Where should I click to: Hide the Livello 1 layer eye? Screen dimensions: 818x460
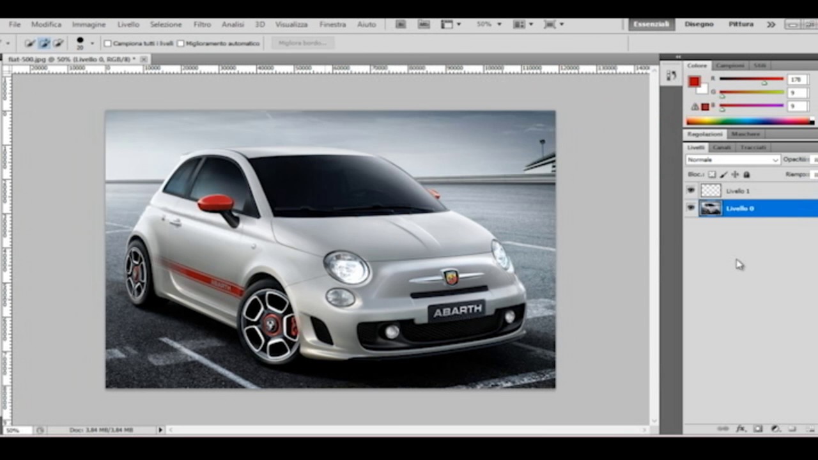click(691, 190)
